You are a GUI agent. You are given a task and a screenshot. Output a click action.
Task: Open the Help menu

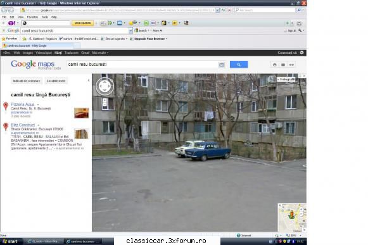[54, 17]
